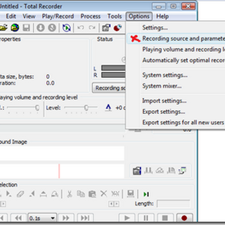Click the Play transport button
The width and height of the screenshot is (225, 225).
tap(127, 218)
